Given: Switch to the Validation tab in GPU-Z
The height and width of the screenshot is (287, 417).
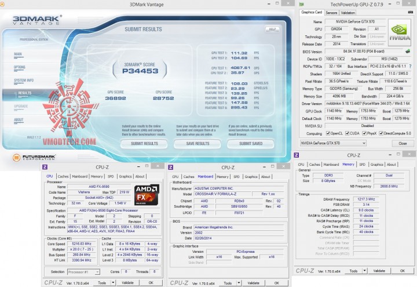Looking at the screenshot, I should pyautogui.click(x=348, y=13).
